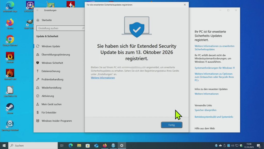Click the Dateiensicherung upload icon
Screen dimensions: 264x149
tap(38, 71)
